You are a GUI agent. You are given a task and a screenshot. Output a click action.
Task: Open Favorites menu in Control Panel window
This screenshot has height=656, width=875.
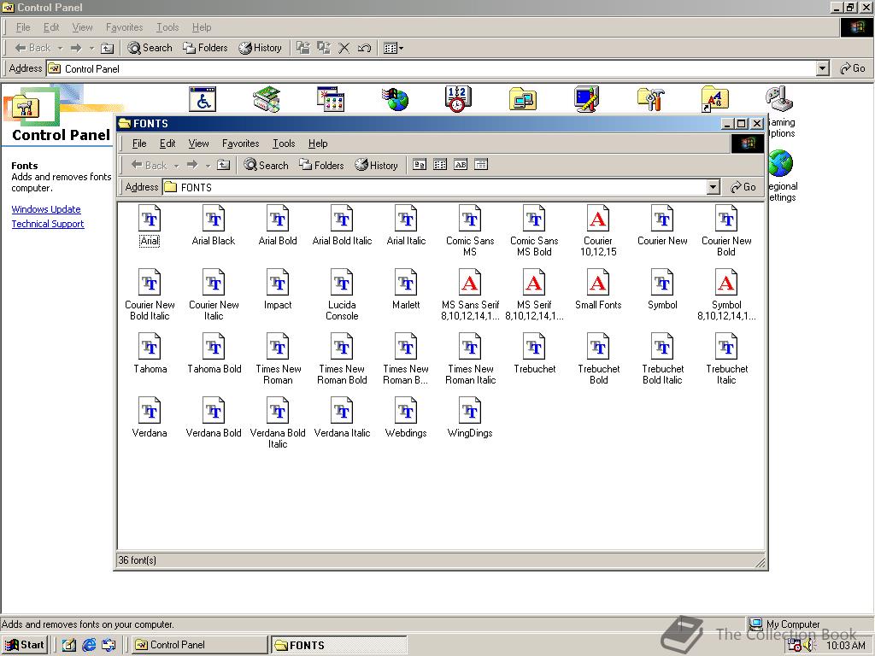pos(125,27)
